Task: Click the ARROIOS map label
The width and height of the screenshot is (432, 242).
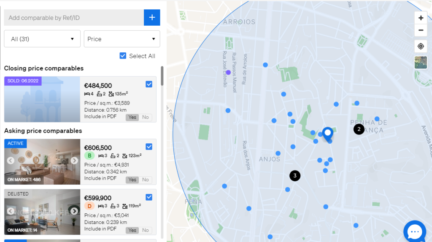Action: [239, 22]
